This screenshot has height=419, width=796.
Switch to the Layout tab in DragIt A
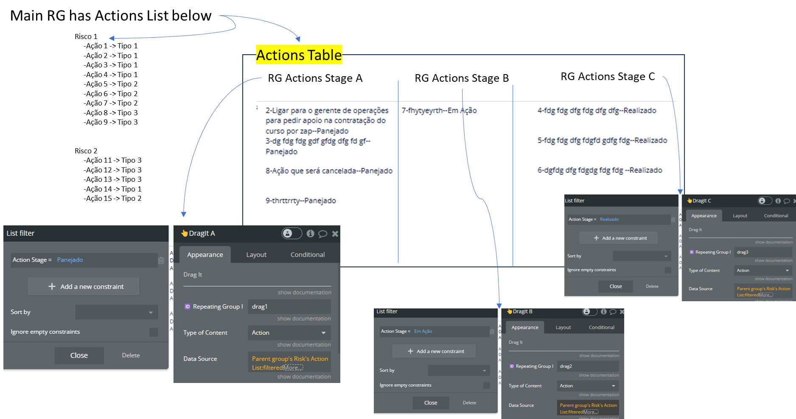(256, 254)
